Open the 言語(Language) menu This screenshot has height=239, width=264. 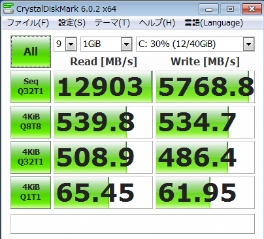coord(214,23)
